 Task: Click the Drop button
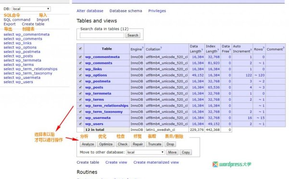click(x=170, y=144)
